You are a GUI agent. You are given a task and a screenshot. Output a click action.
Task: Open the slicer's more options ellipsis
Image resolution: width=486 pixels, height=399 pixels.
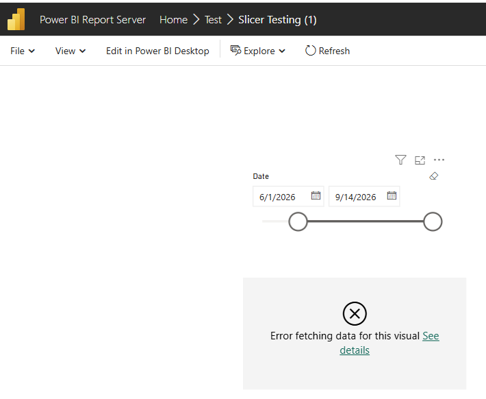click(x=439, y=160)
